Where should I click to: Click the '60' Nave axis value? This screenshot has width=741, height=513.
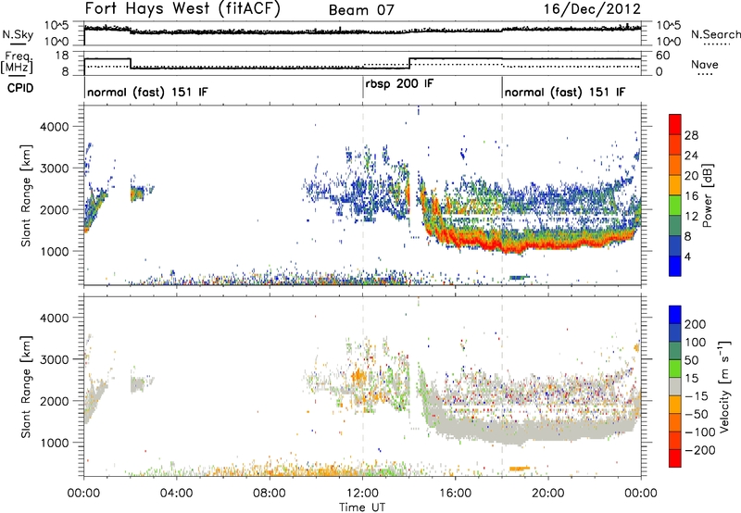(x=663, y=56)
